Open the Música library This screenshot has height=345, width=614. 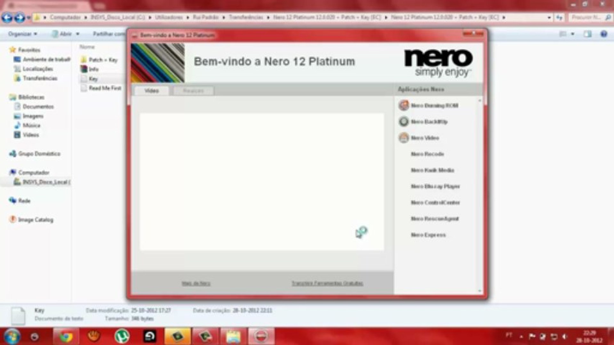[x=31, y=126]
